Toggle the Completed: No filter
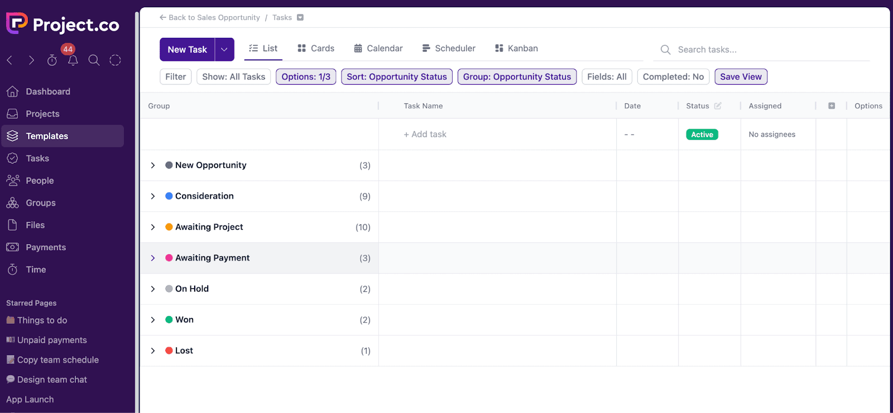The width and height of the screenshot is (893, 413). tap(673, 77)
